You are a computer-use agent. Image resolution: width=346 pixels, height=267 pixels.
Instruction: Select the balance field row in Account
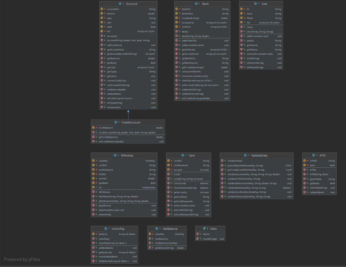point(129,14)
